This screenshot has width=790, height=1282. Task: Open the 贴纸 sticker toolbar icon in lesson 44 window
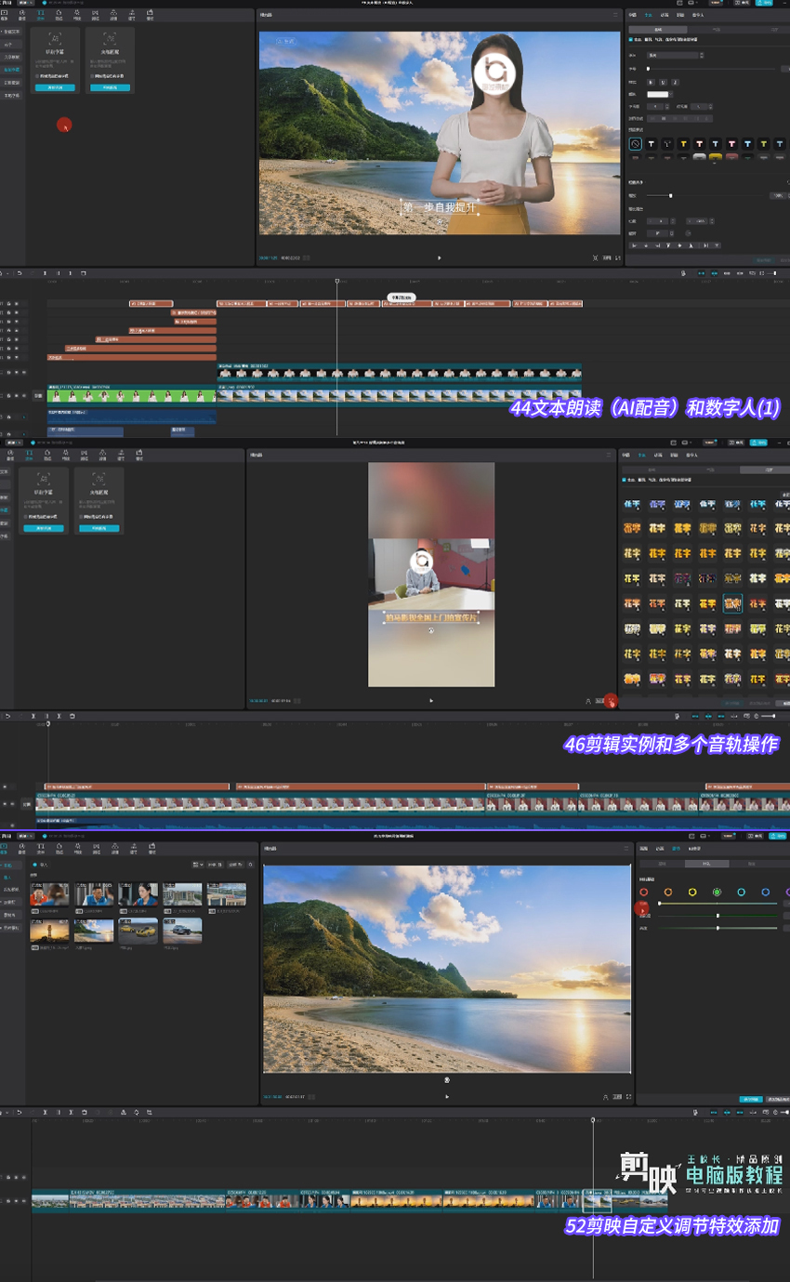59,15
